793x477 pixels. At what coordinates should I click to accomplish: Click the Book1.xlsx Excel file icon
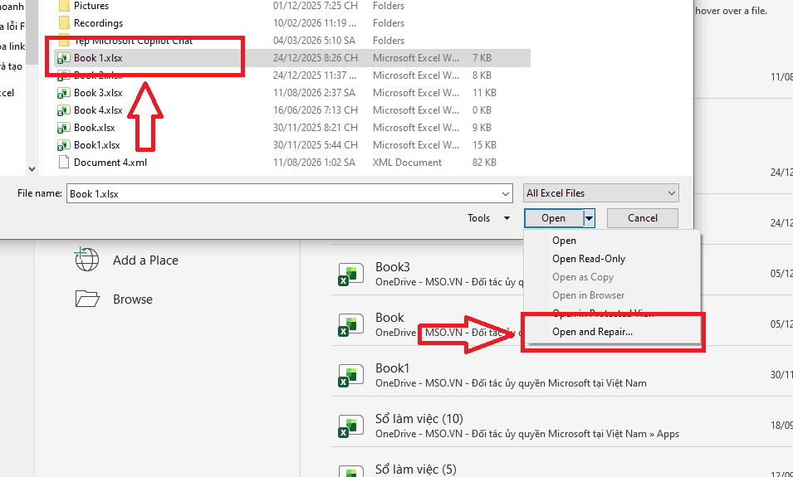[63, 145]
